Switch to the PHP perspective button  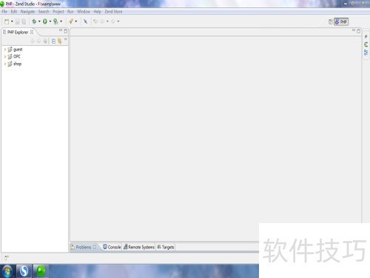coord(341,22)
